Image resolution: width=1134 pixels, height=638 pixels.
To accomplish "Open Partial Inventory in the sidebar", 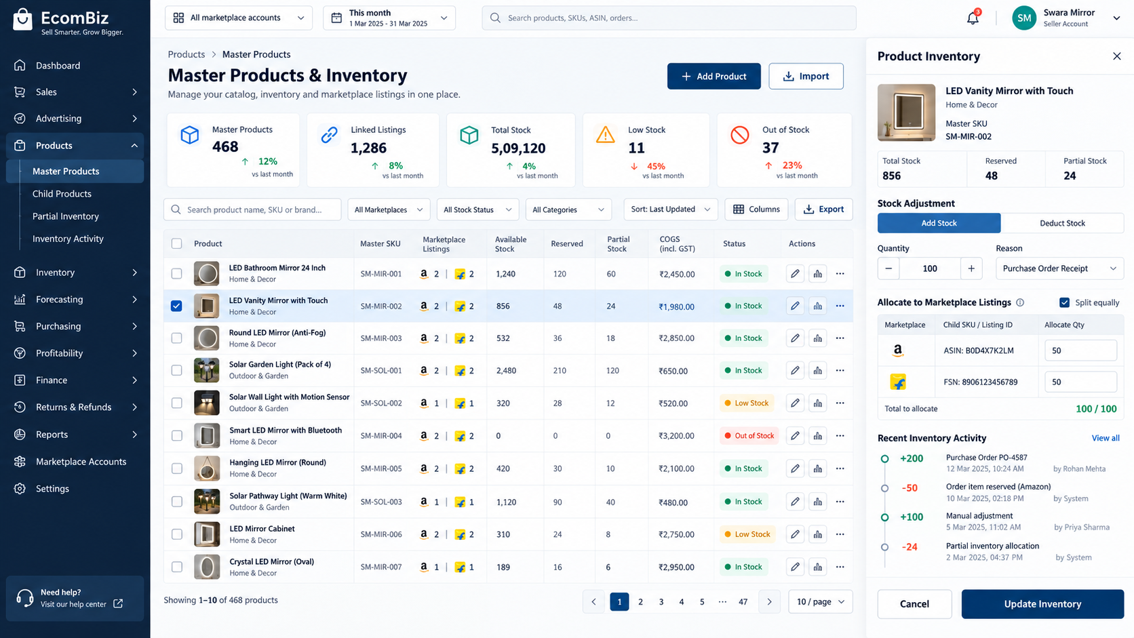I will click(66, 216).
